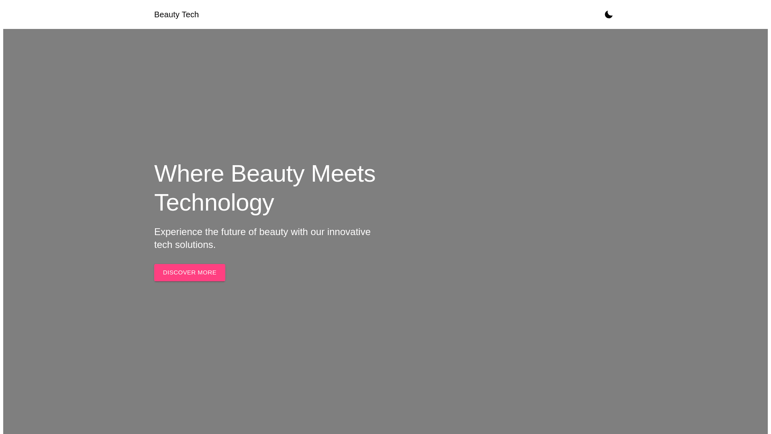Click the word 'DISCOVER' on the pink button
Image resolution: width=771 pixels, height=434 pixels.
(179, 272)
